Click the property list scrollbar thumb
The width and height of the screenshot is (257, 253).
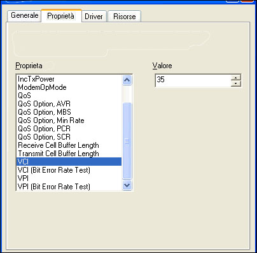tap(127, 141)
